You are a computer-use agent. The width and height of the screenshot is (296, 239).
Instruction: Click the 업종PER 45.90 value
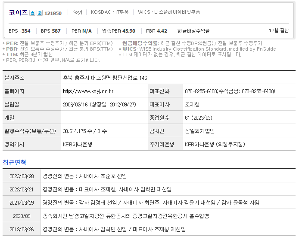tap(119, 31)
